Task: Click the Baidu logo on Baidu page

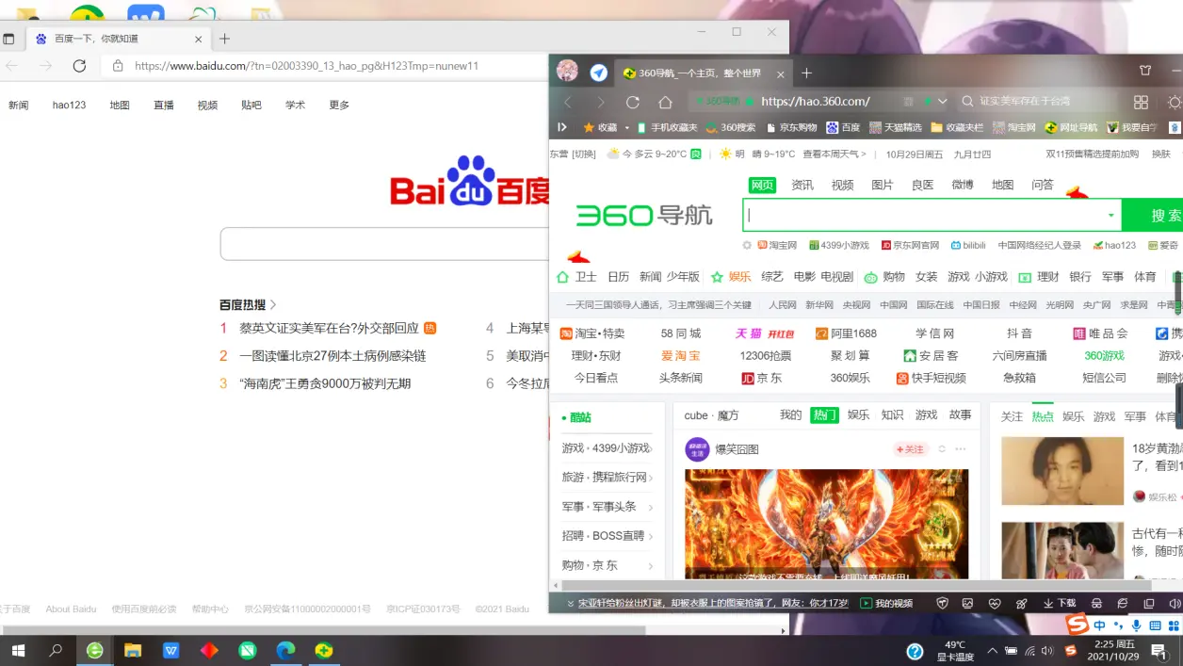Action: point(469,182)
